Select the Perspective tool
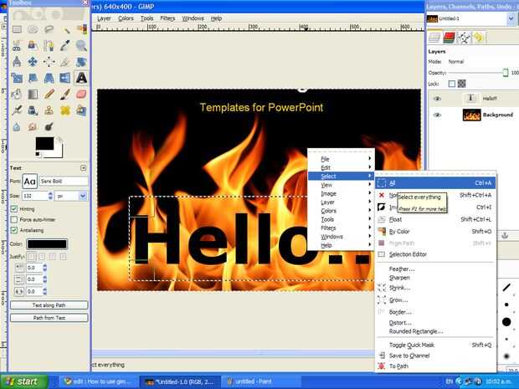This screenshot has height=389, width=519. (49, 78)
